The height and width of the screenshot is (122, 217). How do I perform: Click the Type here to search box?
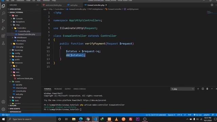[32, 119]
